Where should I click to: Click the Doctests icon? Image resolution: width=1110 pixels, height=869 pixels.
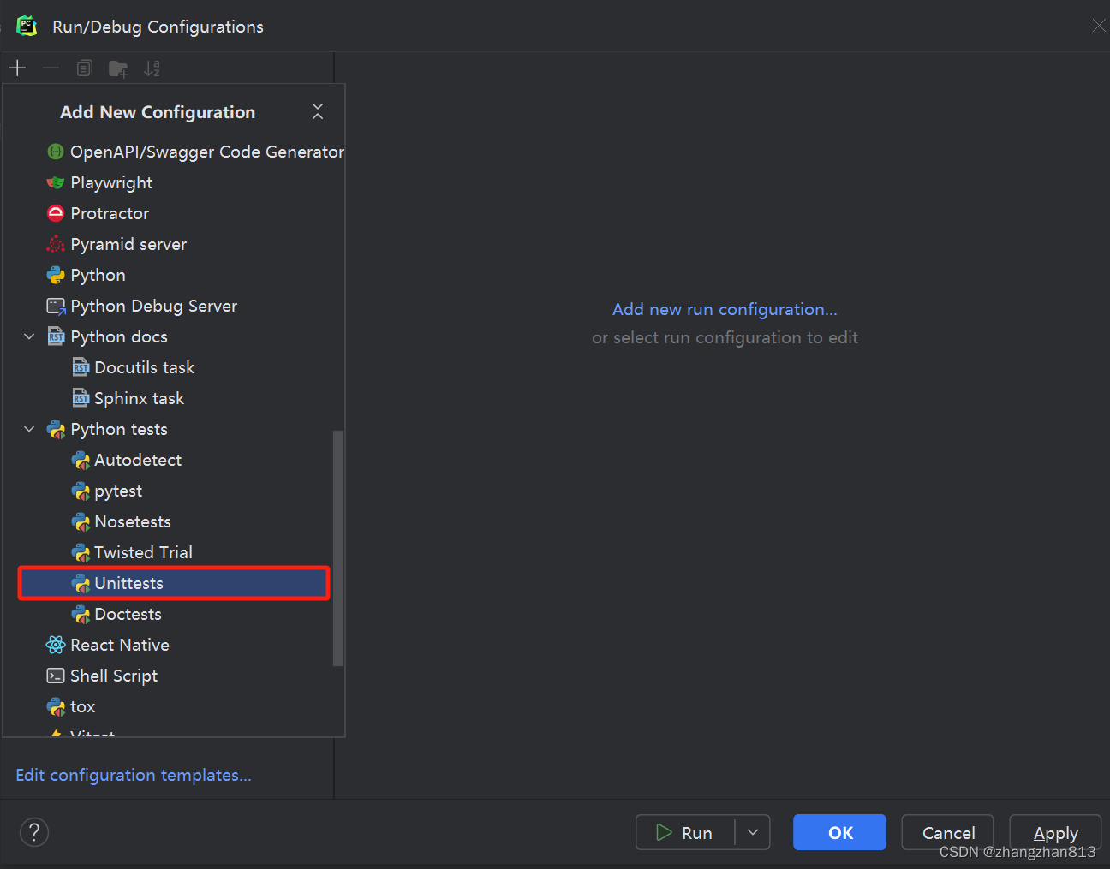coord(81,615)
